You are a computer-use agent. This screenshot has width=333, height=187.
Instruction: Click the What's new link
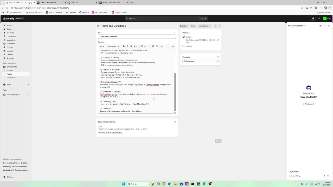point(309,104)
